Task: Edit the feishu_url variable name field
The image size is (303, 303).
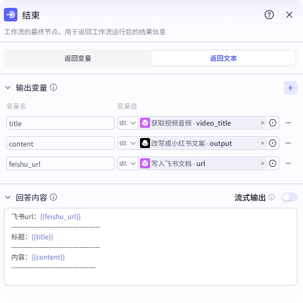Action: pyautogui.click(x=60, y=163)
